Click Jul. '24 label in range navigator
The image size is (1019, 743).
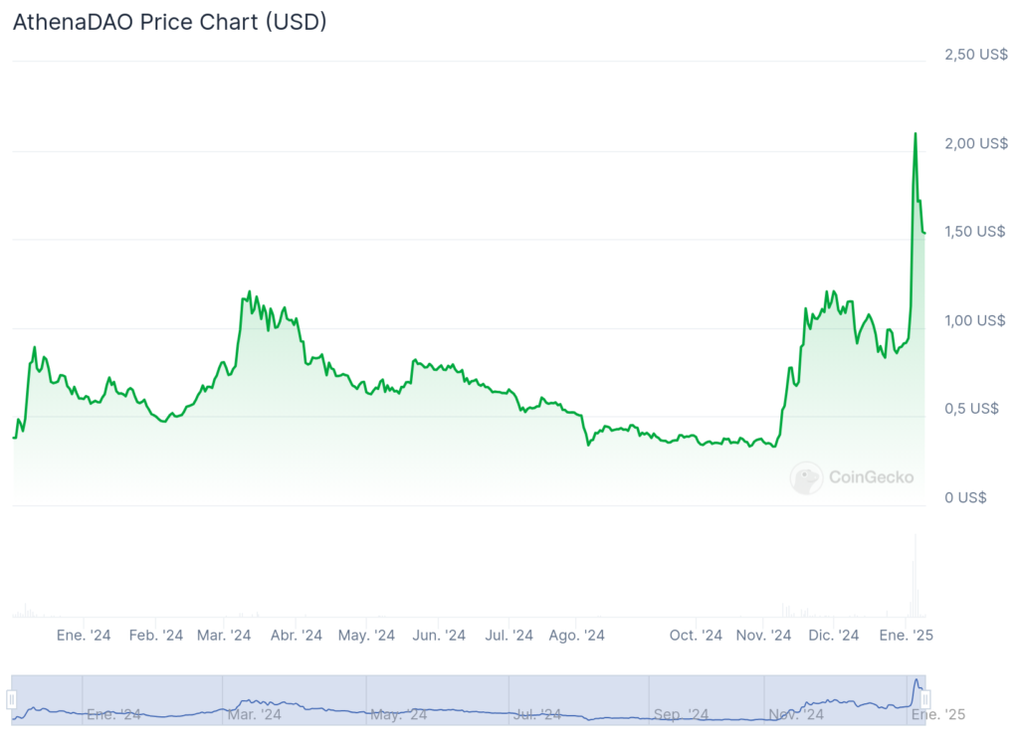pyautogui.click(x=537, y=714)
